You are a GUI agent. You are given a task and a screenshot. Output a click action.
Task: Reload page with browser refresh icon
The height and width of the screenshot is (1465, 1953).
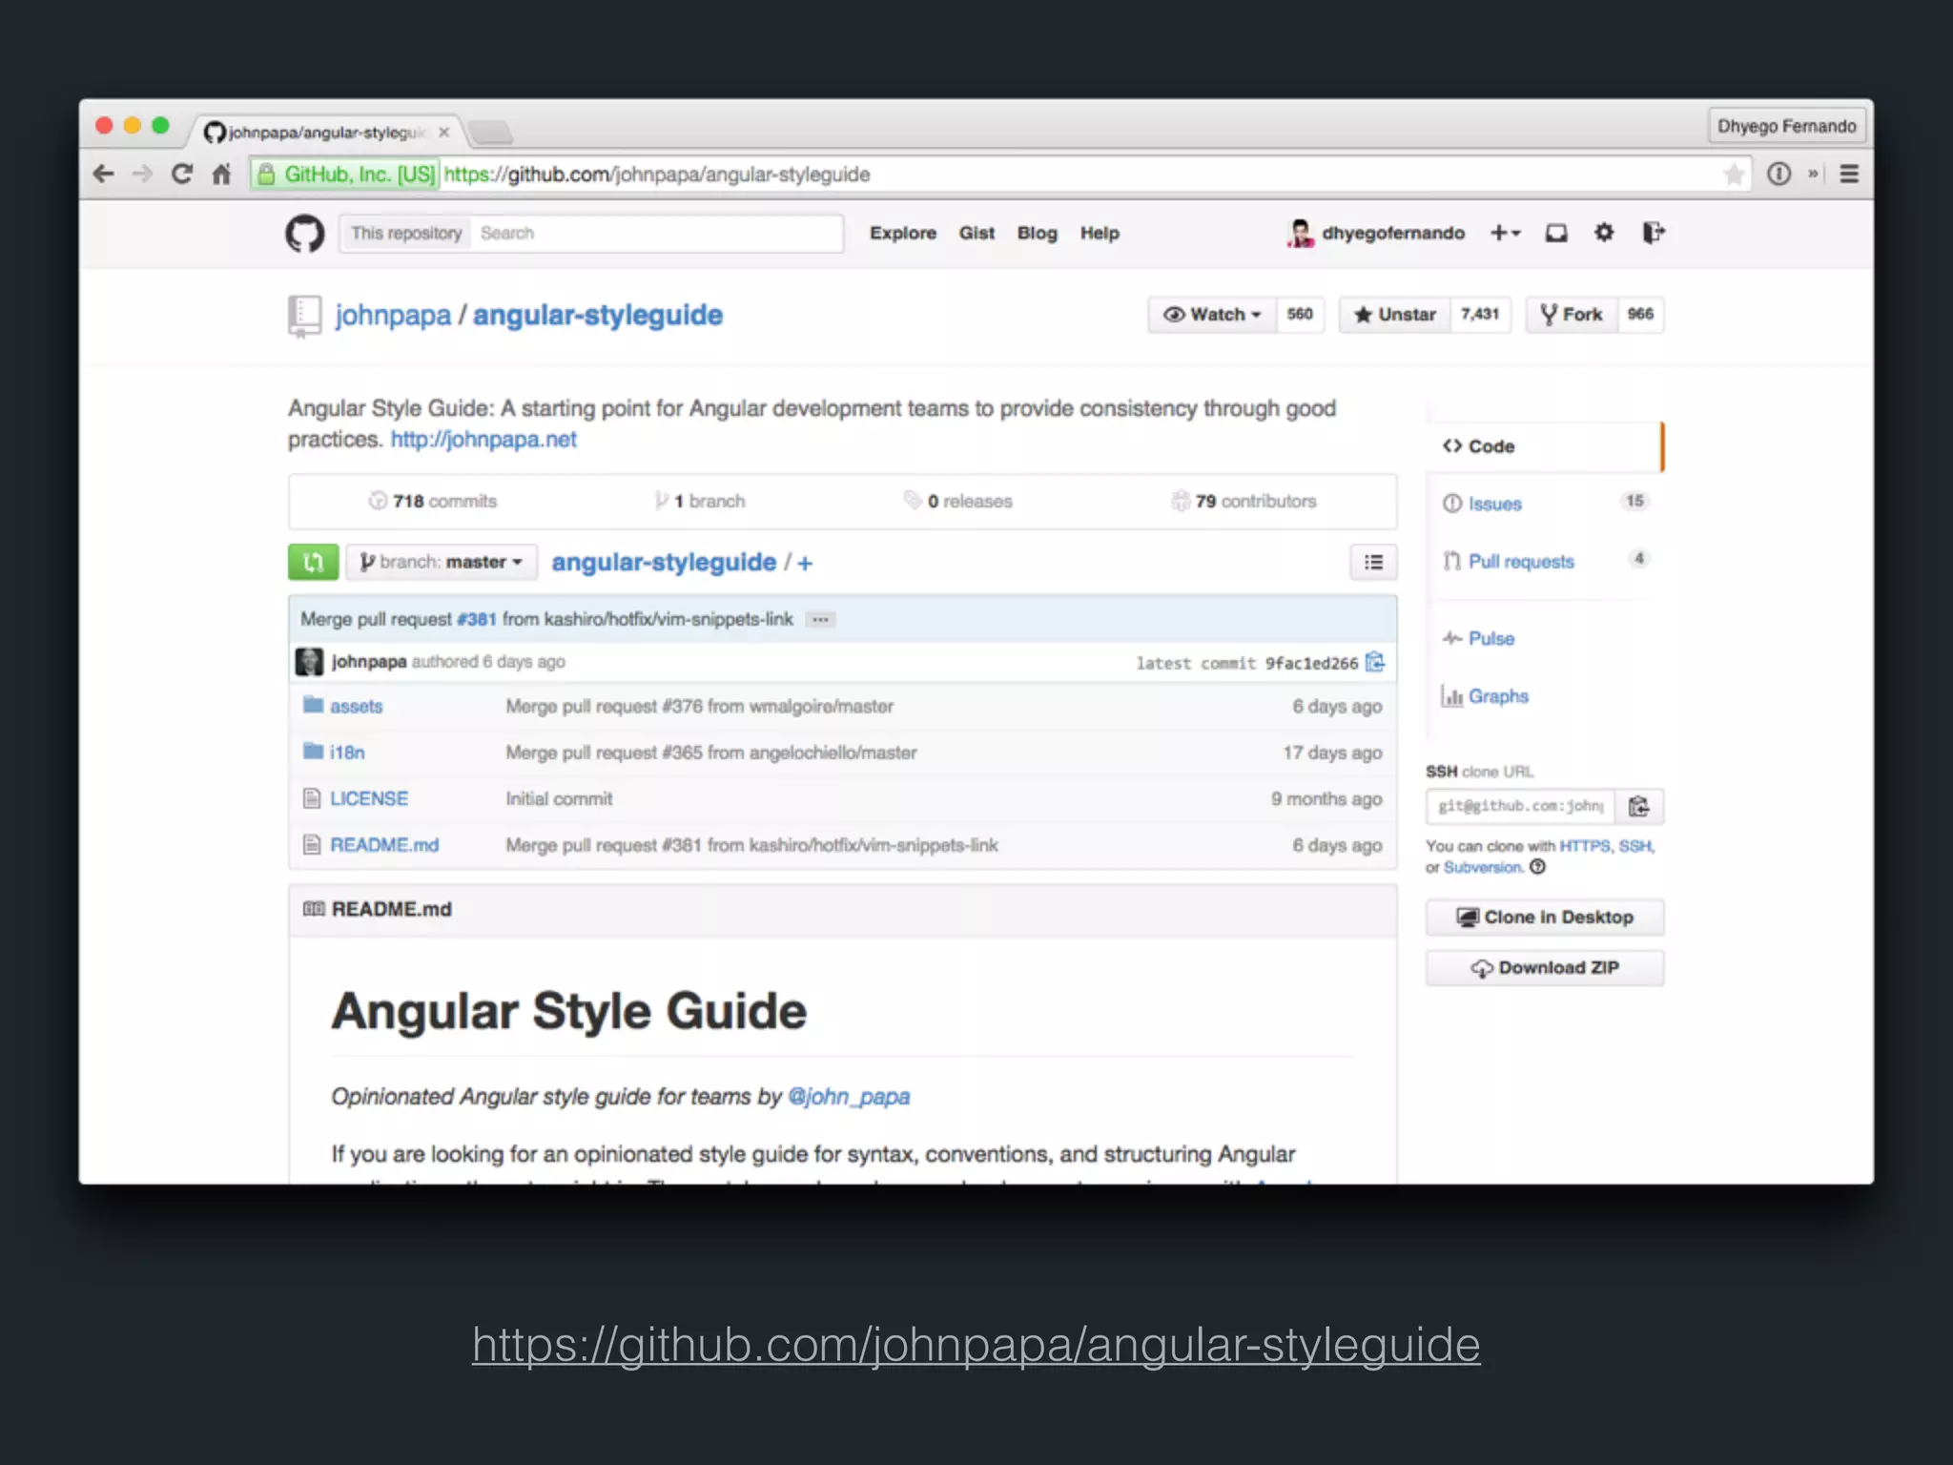coord(181,174)
